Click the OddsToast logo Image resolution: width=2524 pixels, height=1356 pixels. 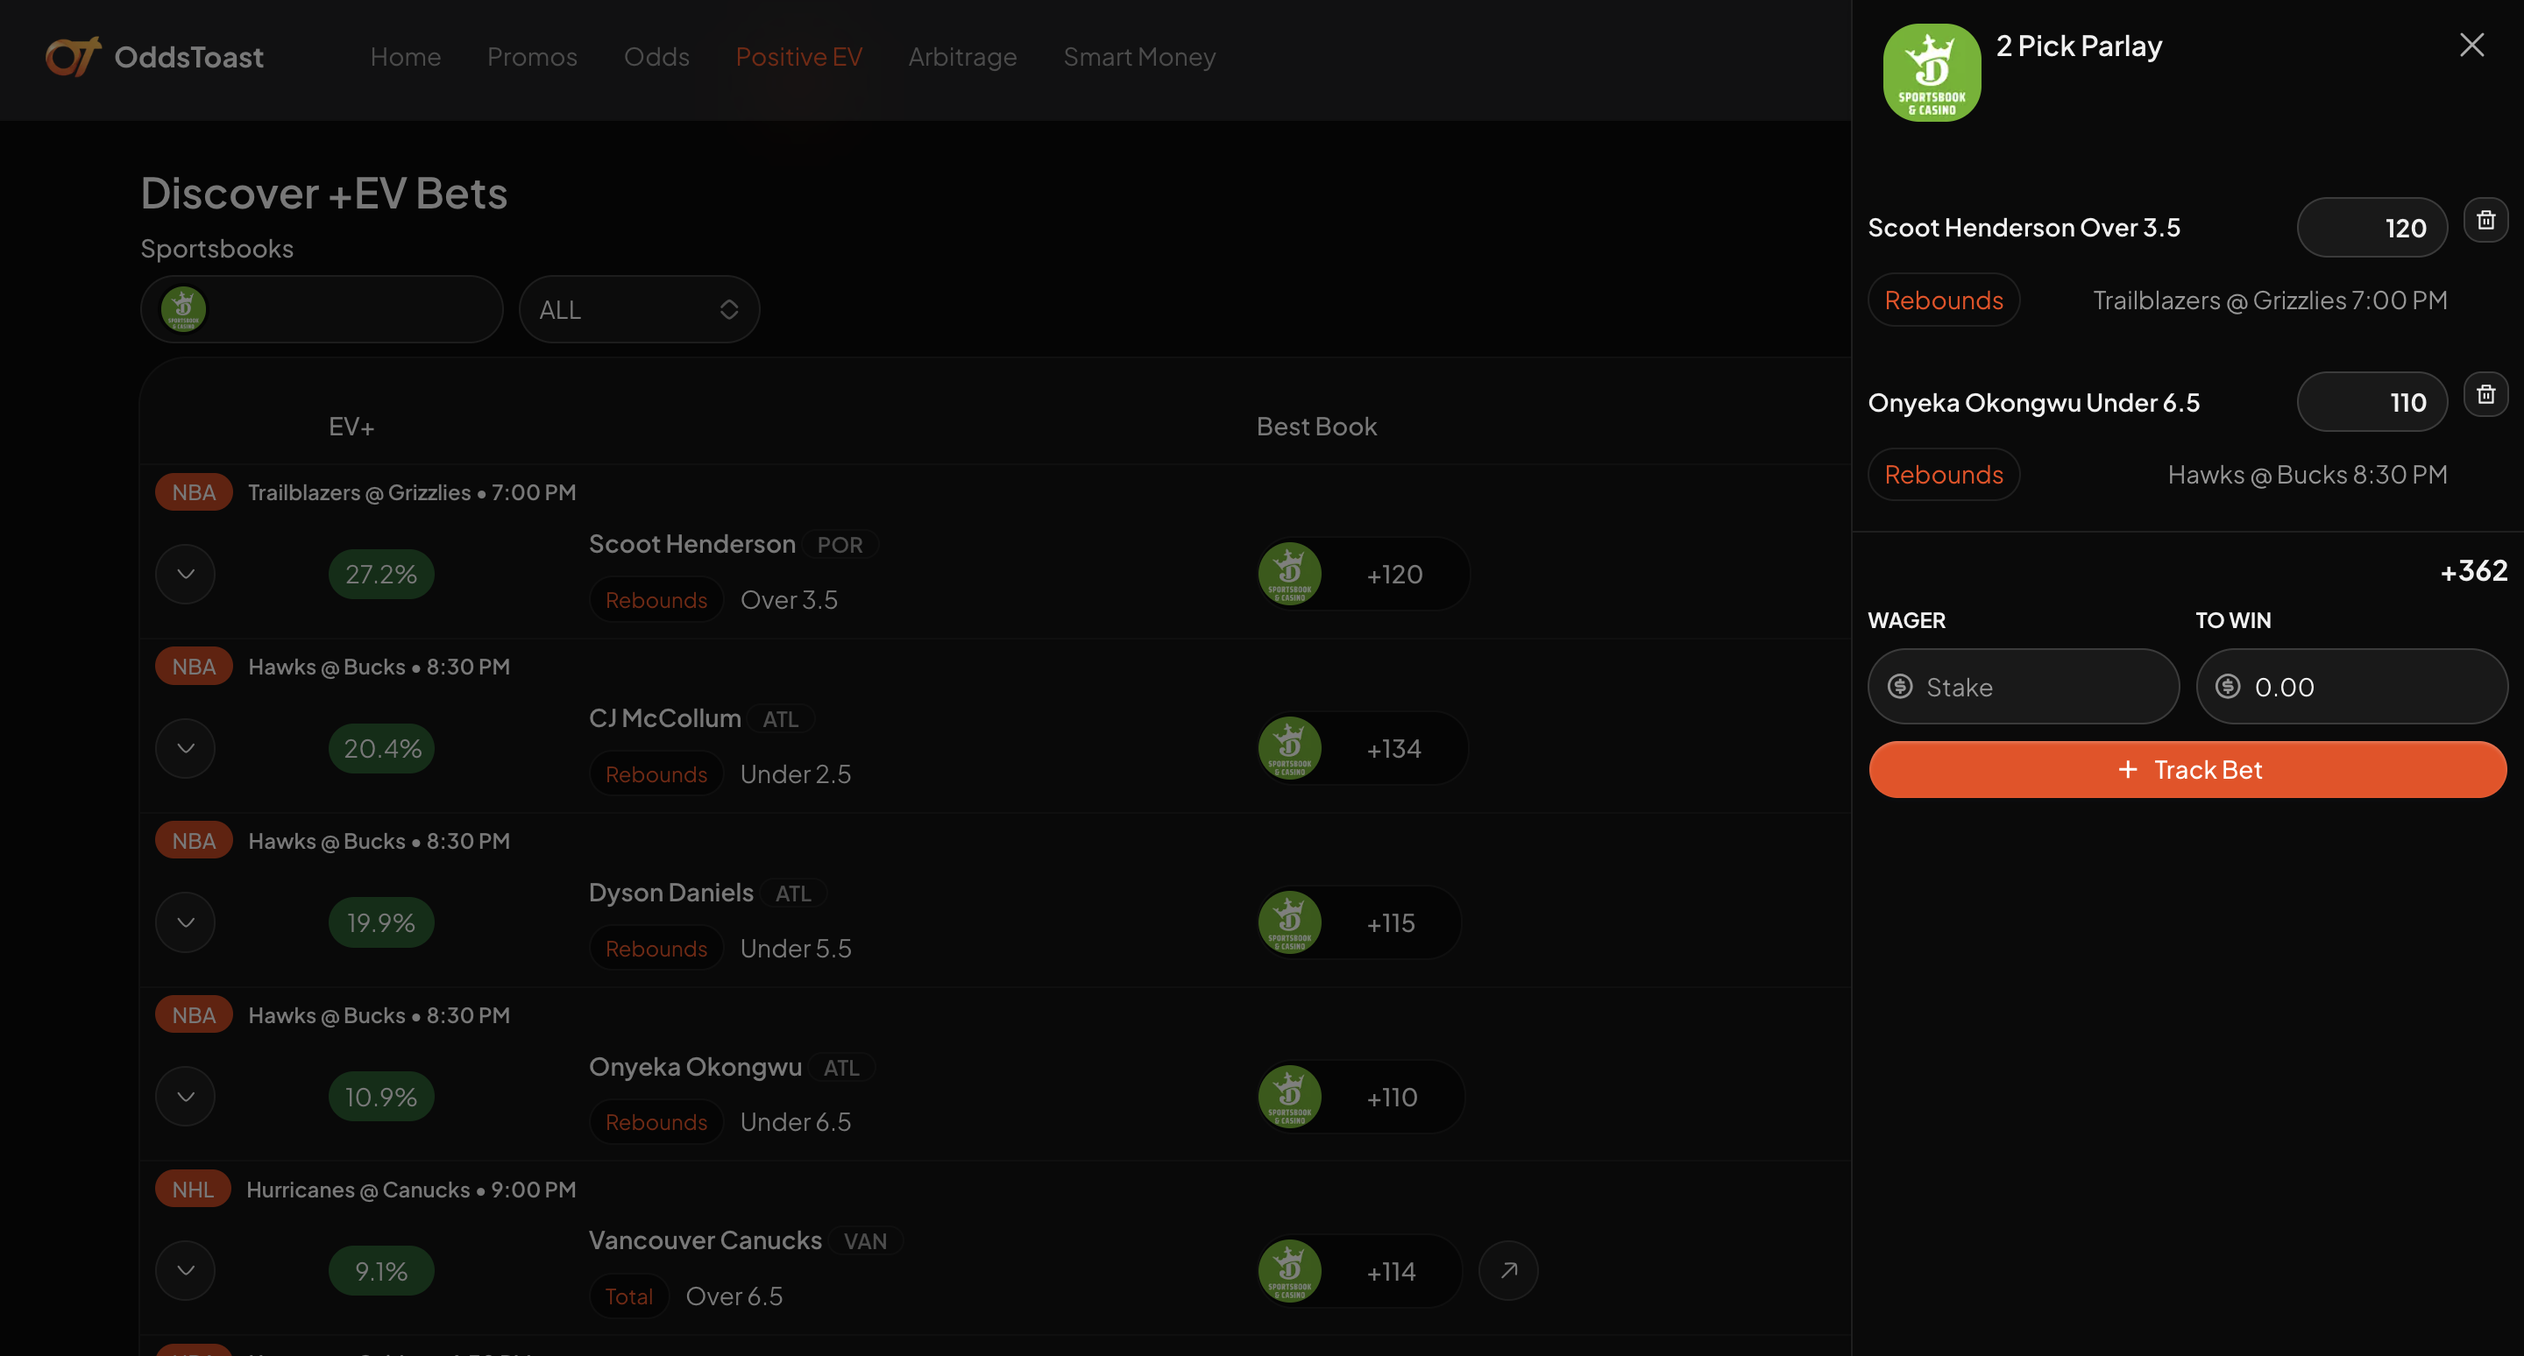155,57
